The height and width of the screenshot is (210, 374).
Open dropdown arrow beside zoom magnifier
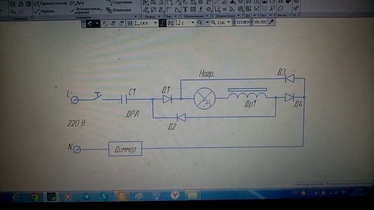207,23
